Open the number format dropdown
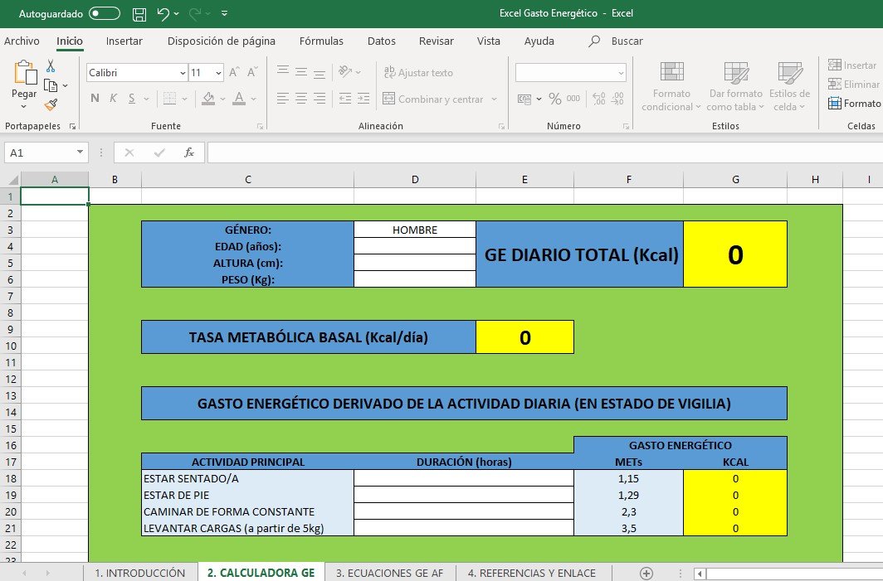Viewport: 883px width, 581px height. [621, 73]
